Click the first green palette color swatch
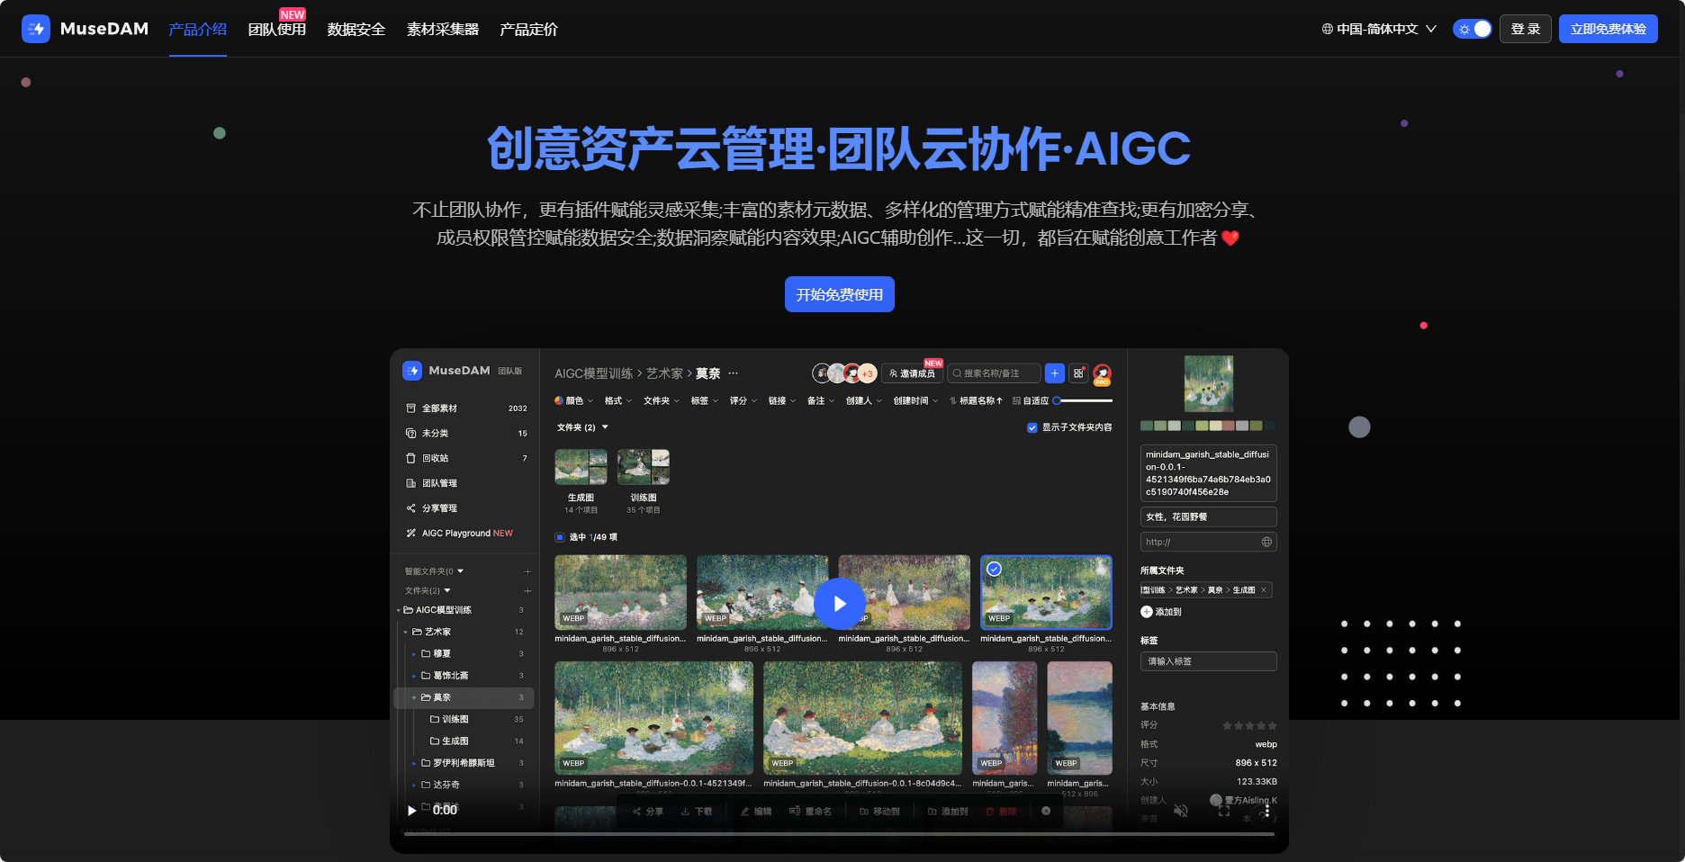This screenshot has height=862, width=1685. 1147,426
